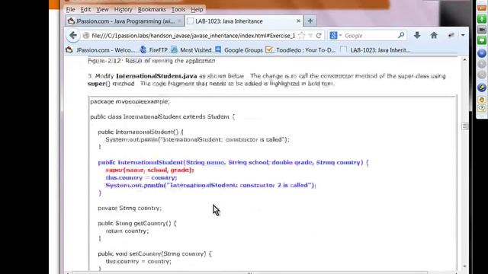488x274 pixels.
Task: Click 'private String country;' line
Action: [130, 208]
